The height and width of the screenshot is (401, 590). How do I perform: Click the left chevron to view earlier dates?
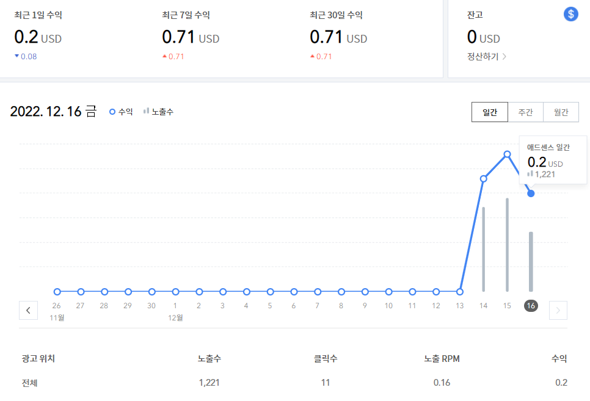pyautogui.click(x=28, y=310)
